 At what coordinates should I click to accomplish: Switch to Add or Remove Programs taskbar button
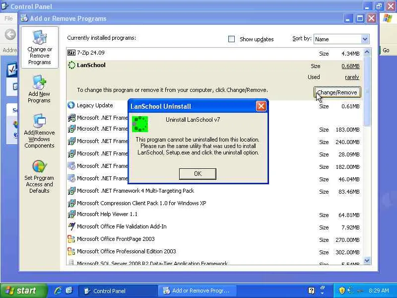197,291
